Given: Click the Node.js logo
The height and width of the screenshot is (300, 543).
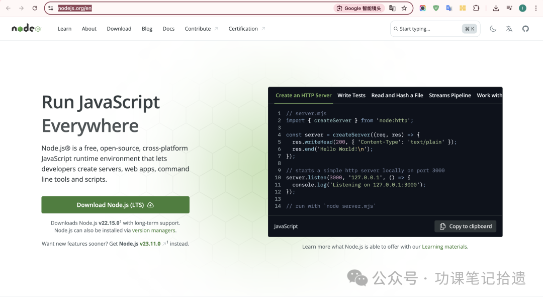Looking at the screenshot, I should pyautogui.click(x=26, y=28).
